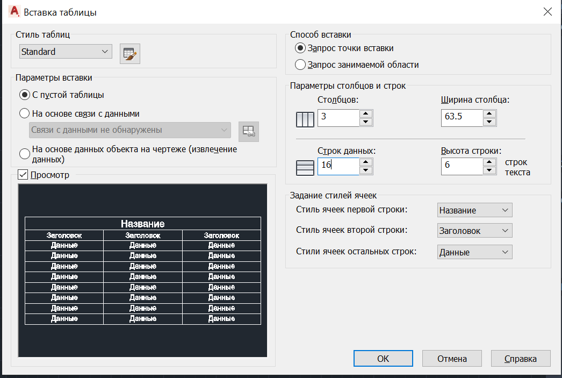The width and height of the screenshot is (562, 378).
Task: Open help via Справка button
Action: click(x=521, y=358)
